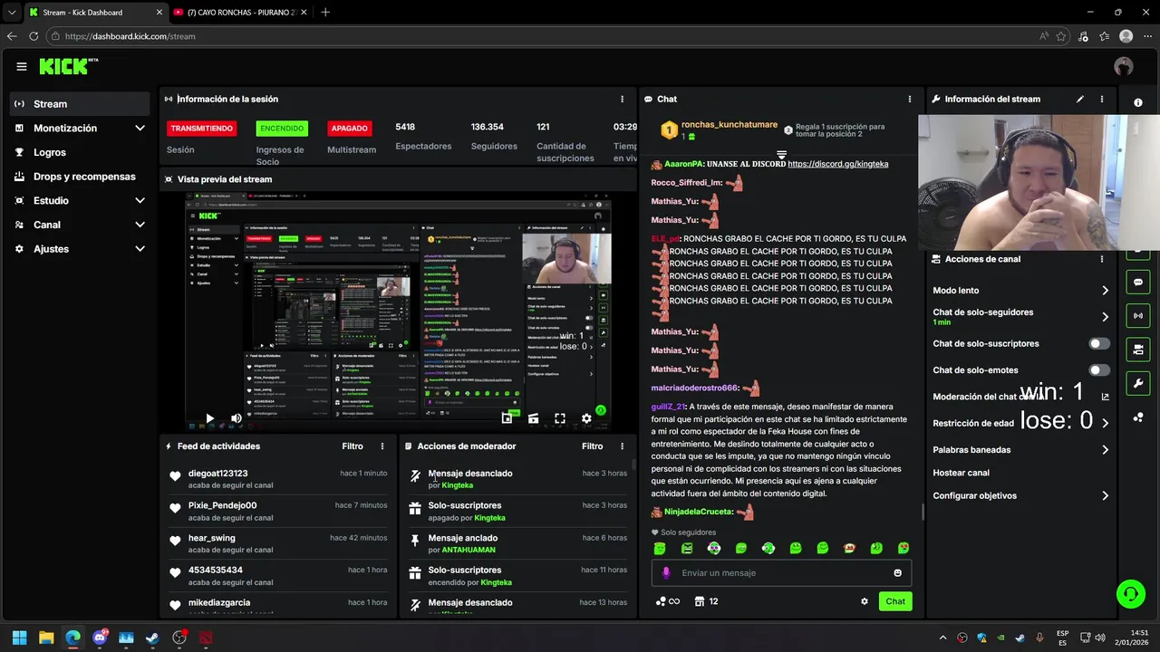
Task: Open Palabras baneadas chevron
Action: point(1105,449)
